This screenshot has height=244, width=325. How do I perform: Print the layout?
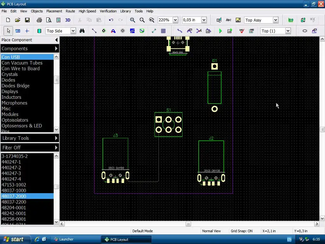tap(39, 20)
